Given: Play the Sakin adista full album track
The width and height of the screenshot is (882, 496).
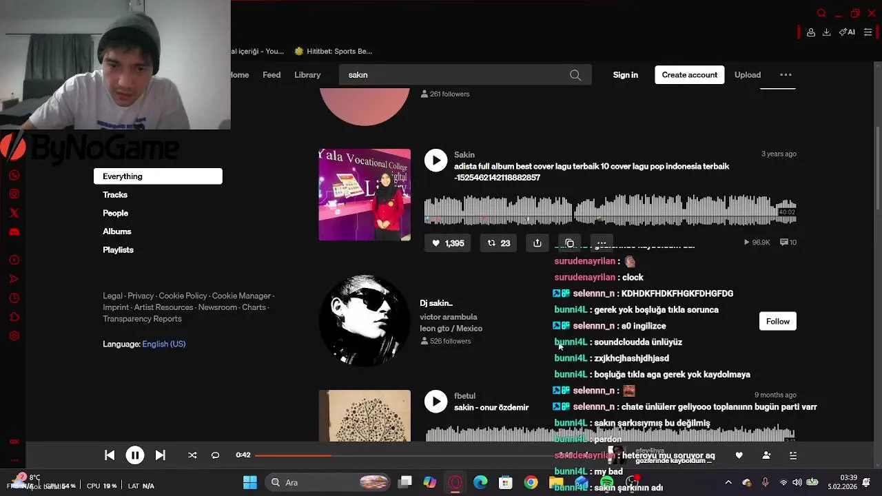Looking at the screenshot, I should (x=435, y=161).
